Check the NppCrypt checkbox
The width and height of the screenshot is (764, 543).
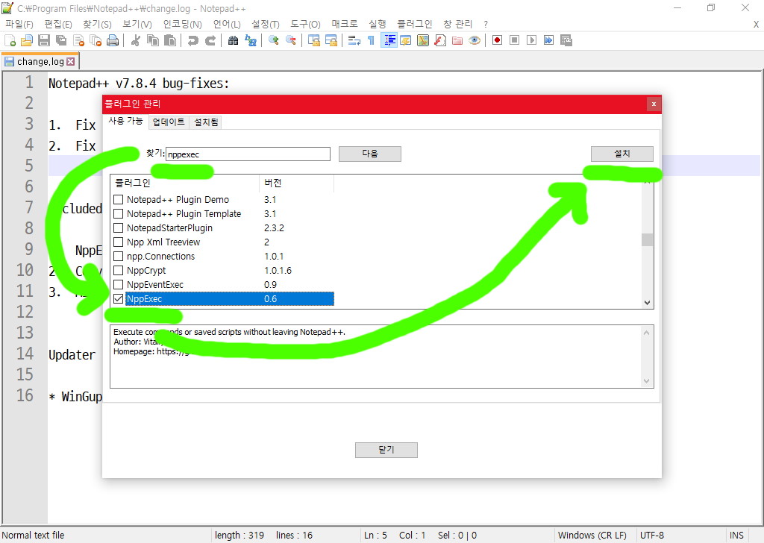pyautogui.click(x=119, y=270)
